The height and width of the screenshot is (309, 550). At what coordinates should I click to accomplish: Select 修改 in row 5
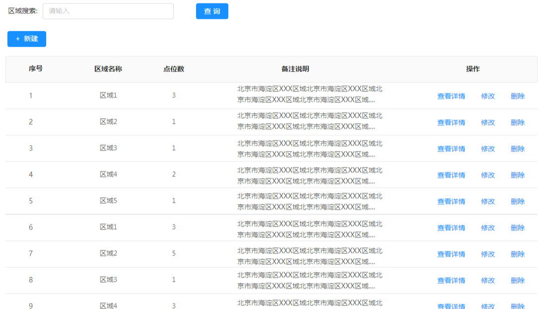487,202
